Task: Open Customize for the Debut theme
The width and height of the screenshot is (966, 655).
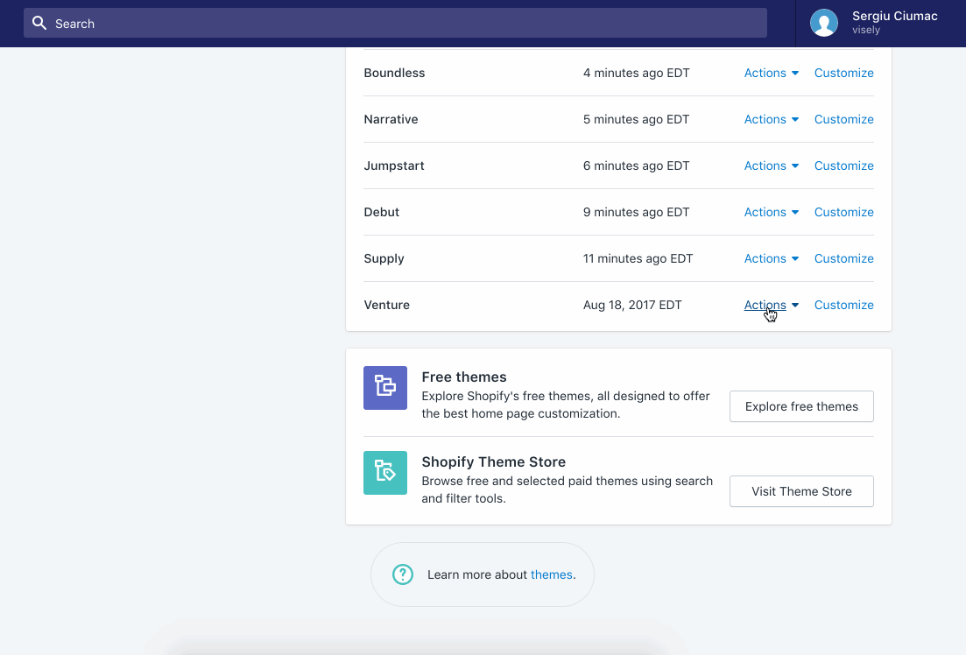Action: tap(843, 213)
